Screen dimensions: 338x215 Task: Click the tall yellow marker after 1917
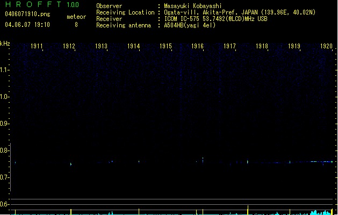pyautogui.click(x=248, y=210)
